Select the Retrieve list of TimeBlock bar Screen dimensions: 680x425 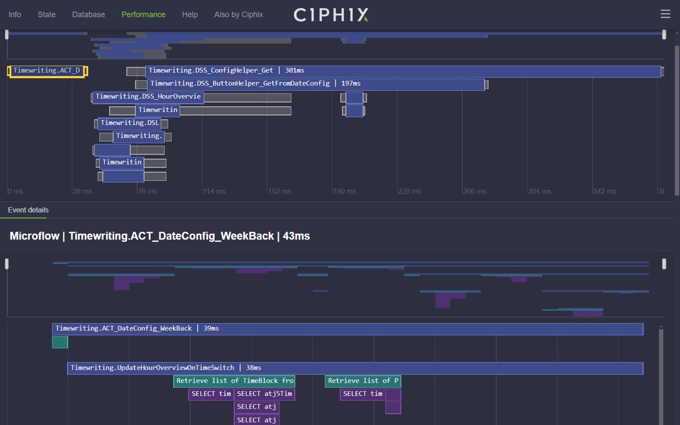234,381
